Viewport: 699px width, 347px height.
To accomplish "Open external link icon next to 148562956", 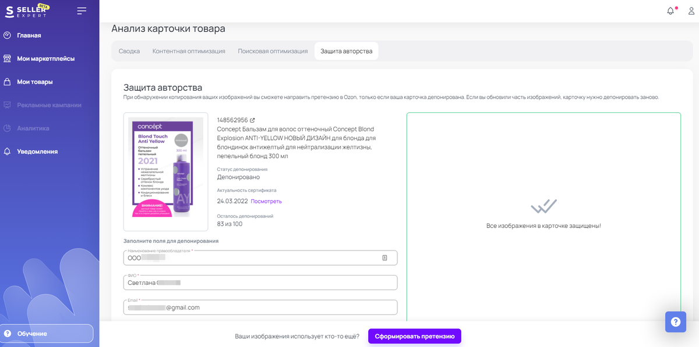I will click(252, 120).
